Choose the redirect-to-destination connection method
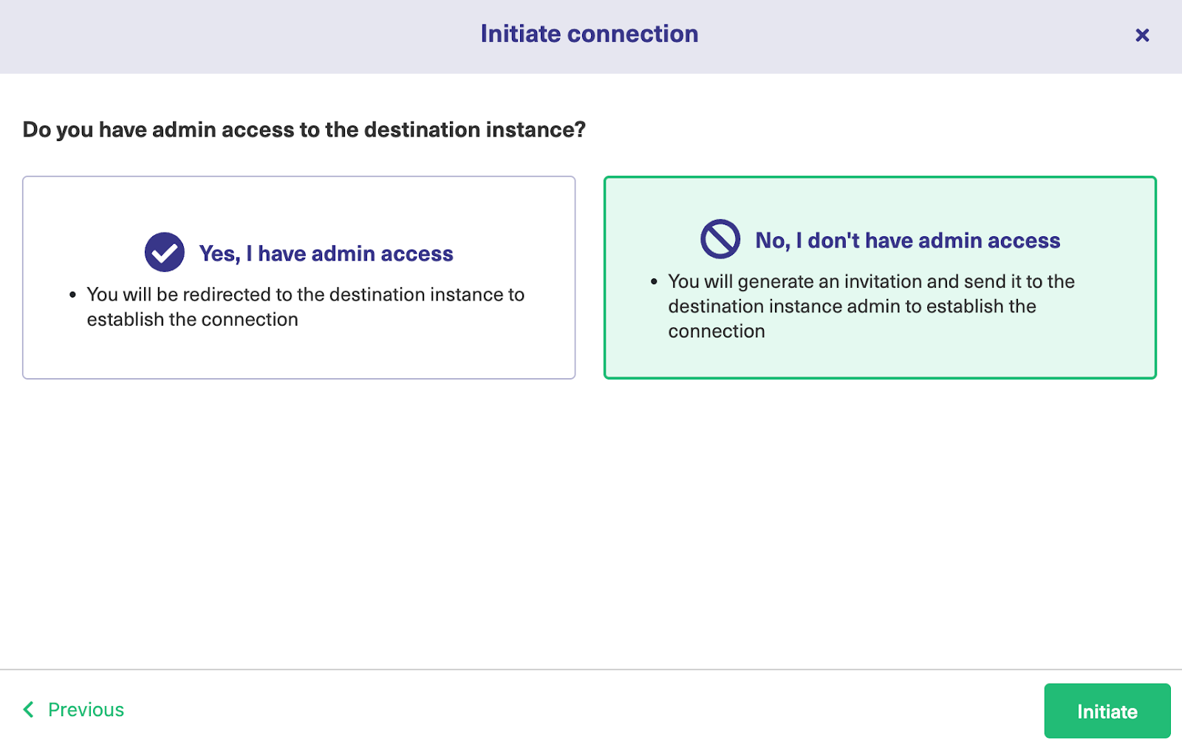1182x748 pixels. (299, 277)
